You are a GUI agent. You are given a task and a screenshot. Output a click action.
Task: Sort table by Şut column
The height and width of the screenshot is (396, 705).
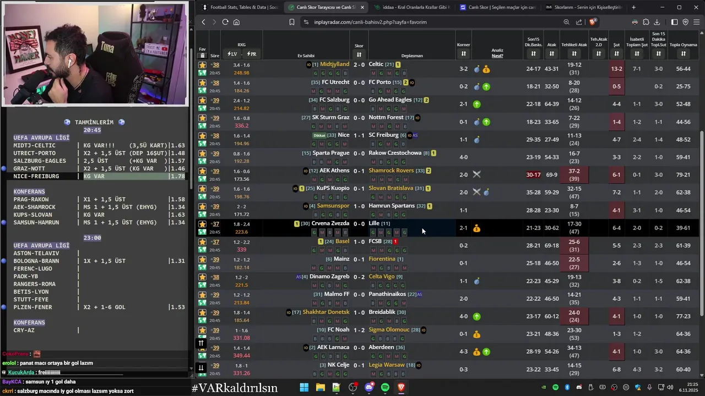click(616, 53)
